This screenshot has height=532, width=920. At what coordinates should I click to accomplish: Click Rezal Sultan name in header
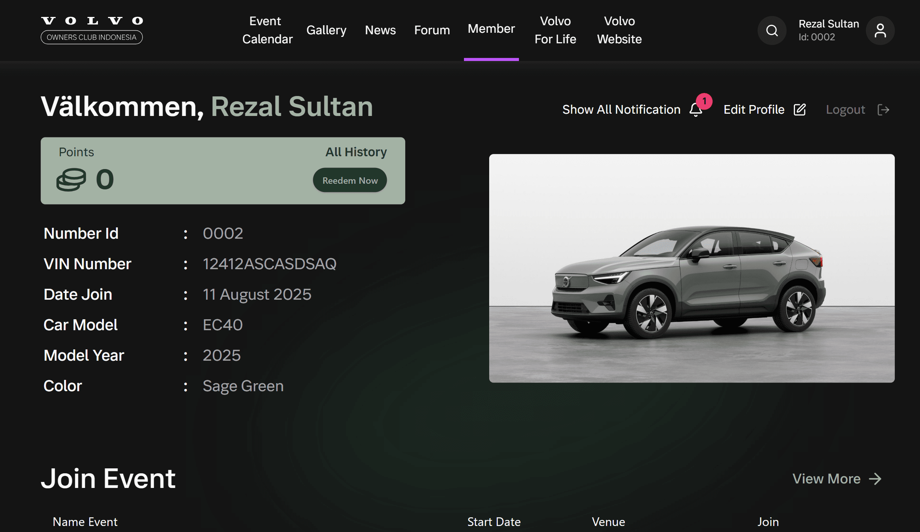point(828,24)
